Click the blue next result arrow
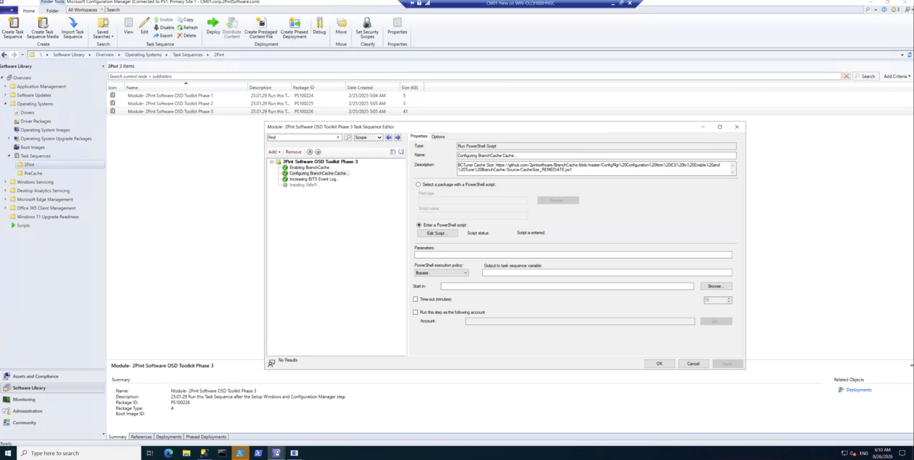Screen dimensions: 914x460 click(398, 138)
